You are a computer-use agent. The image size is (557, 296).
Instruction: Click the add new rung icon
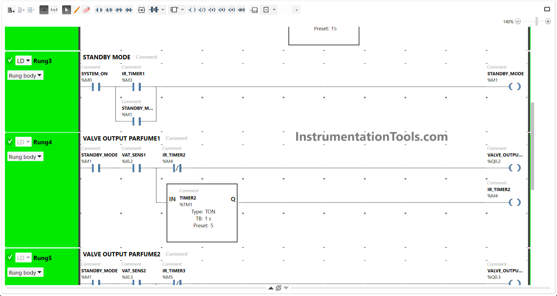click(11, 10)
